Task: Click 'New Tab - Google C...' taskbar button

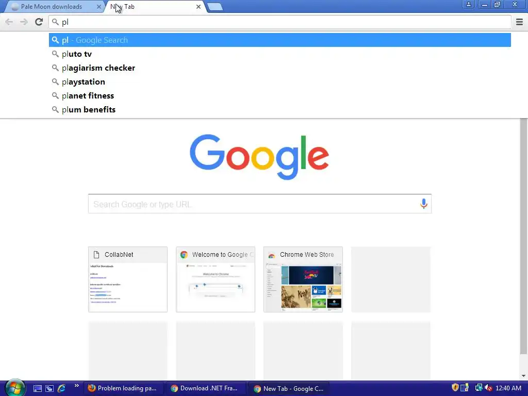Action: pyautogui.click(x=289, y=388)
